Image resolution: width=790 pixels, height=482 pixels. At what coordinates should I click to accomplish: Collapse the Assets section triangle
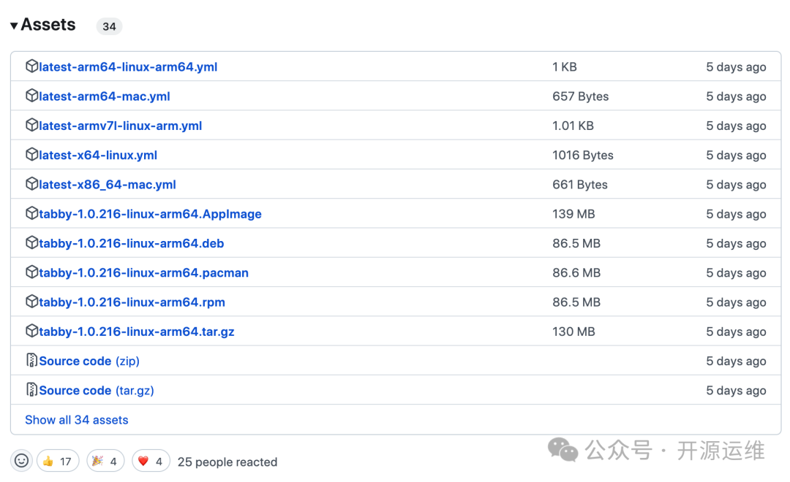click(14, 26)
